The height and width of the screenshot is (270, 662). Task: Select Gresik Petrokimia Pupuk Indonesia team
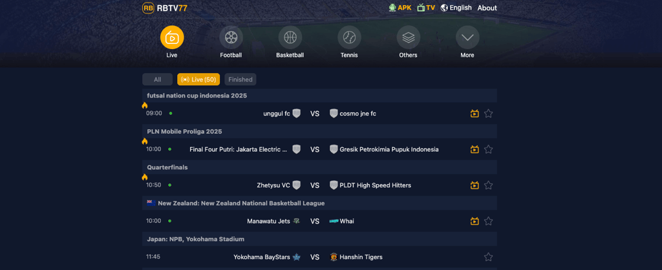[x=389, y=149]
